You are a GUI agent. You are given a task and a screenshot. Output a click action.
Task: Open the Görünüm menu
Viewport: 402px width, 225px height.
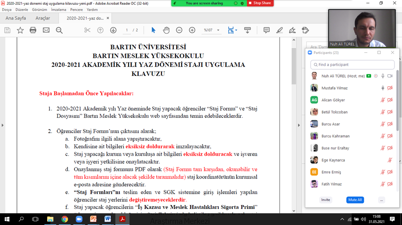point(39,10)
